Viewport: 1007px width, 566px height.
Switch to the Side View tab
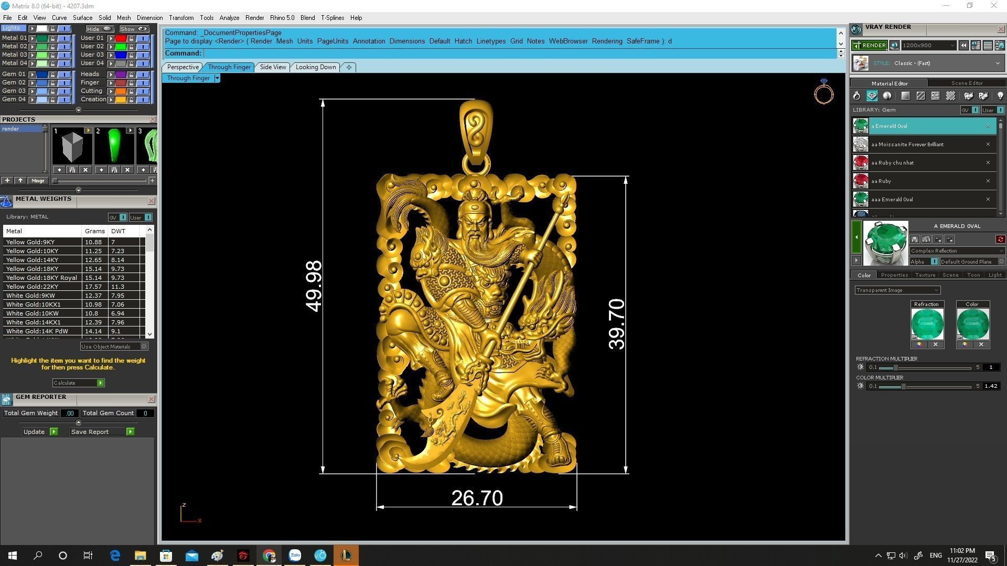[x=273, y=67]
